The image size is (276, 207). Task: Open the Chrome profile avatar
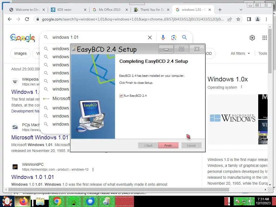[x=257, y=19]
